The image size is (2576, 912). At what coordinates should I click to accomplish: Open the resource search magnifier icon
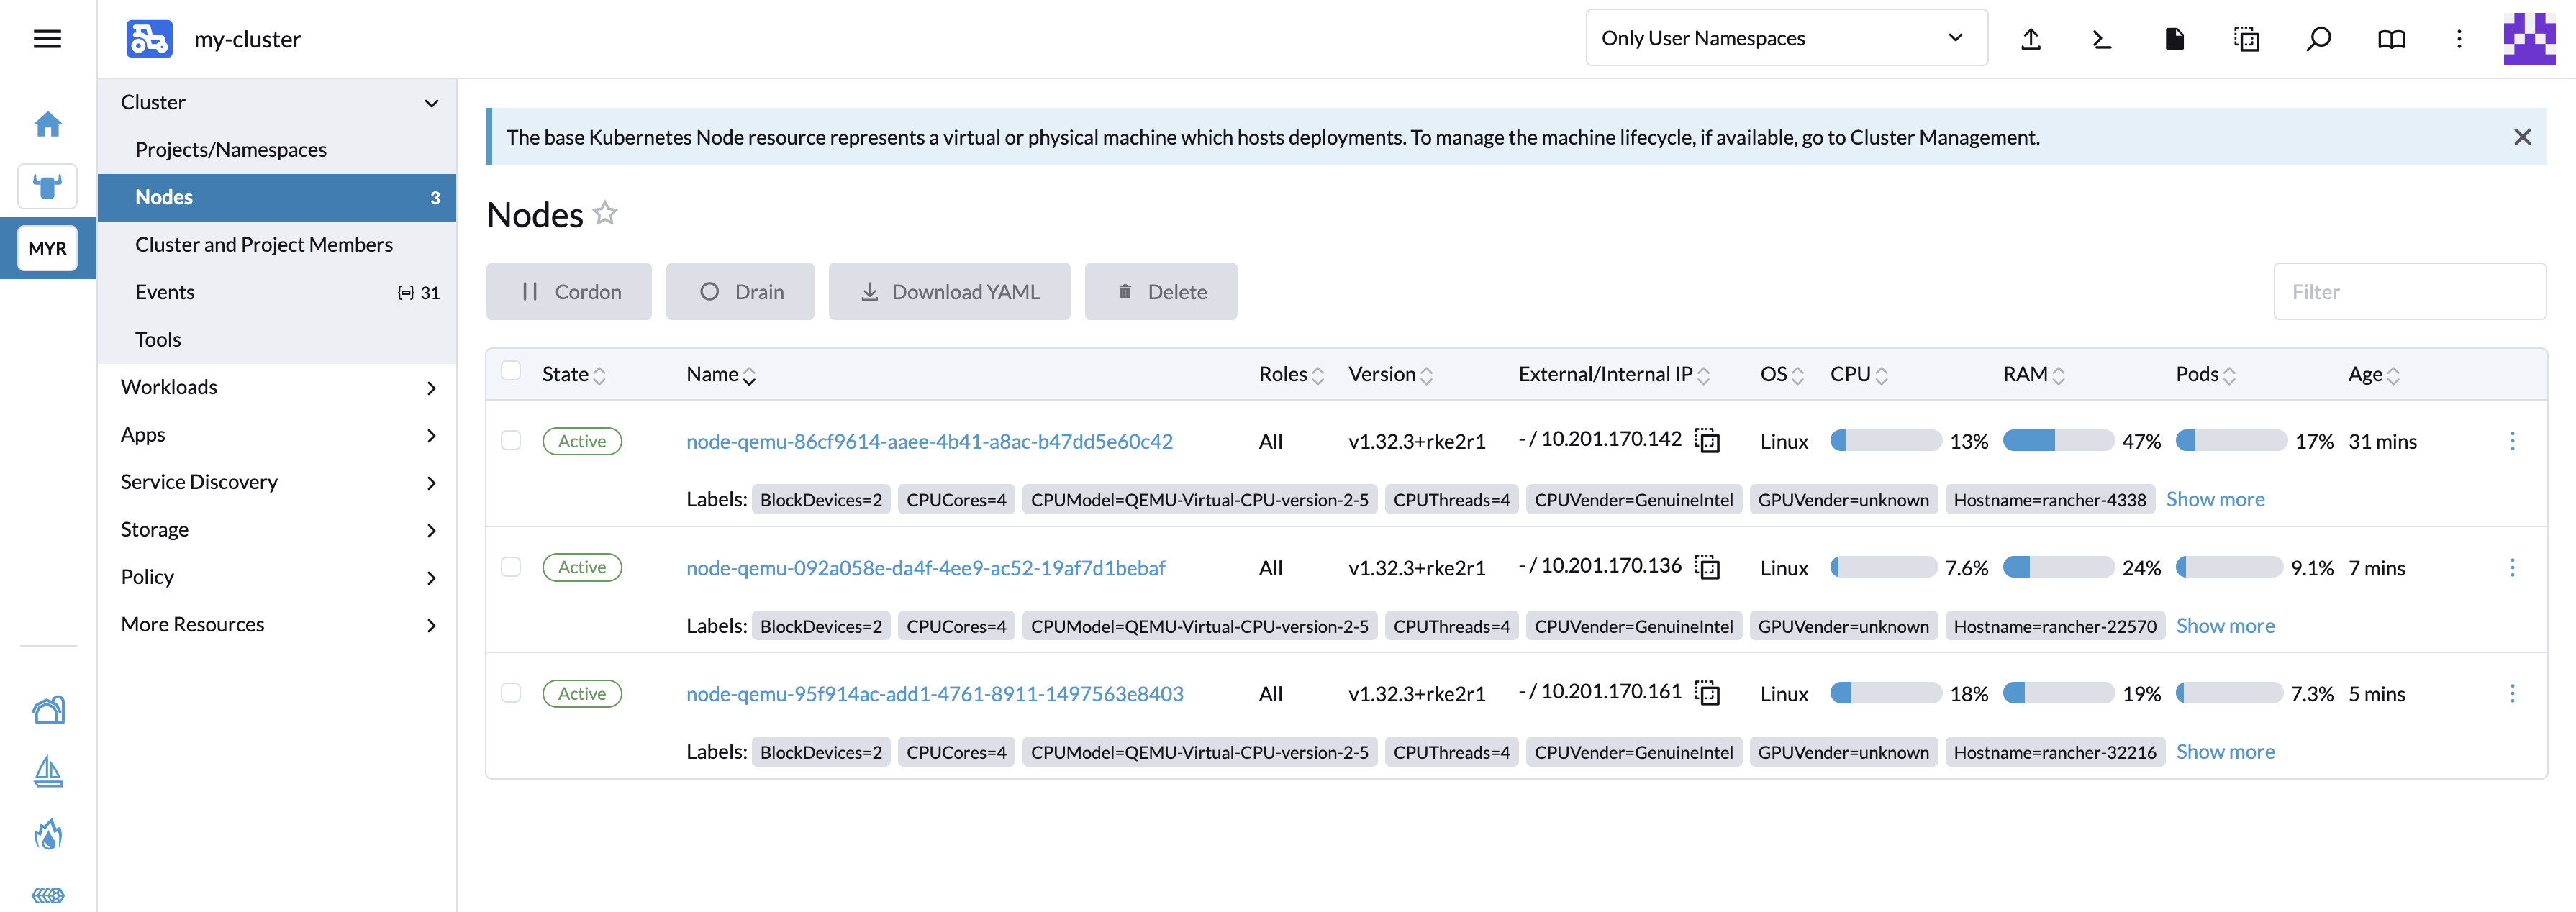[x=2318, y=39]
